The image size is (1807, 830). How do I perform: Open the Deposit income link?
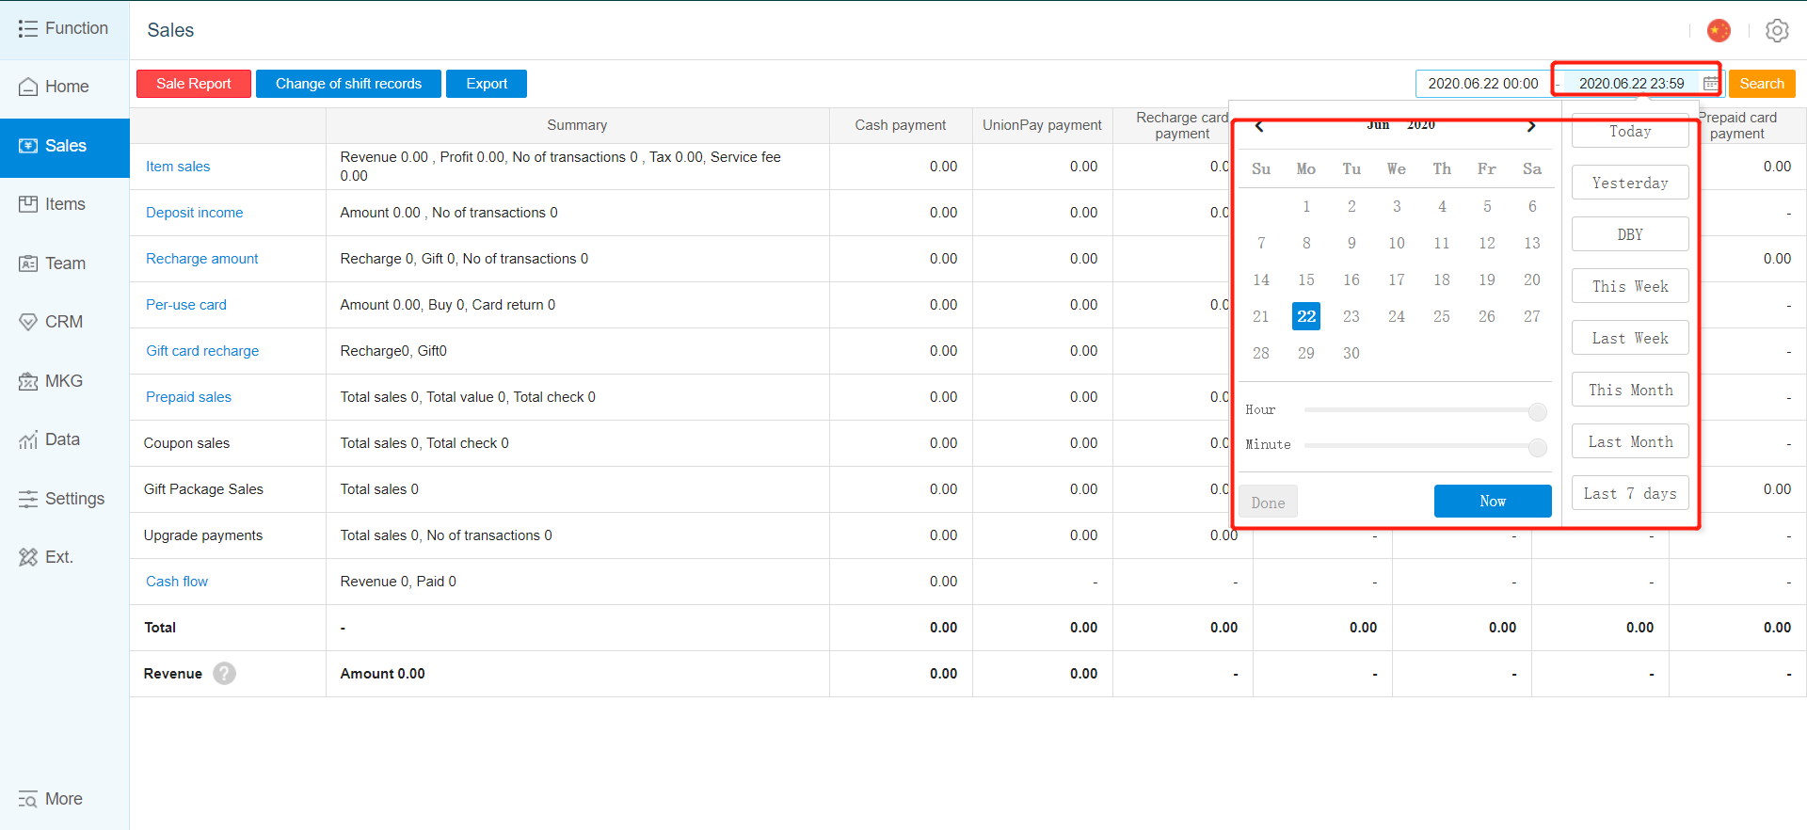pyautogui.click(x=194, y=213)
